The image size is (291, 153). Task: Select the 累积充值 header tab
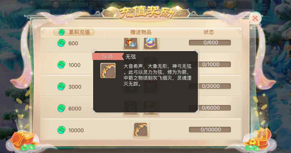[x=74, y=32]
